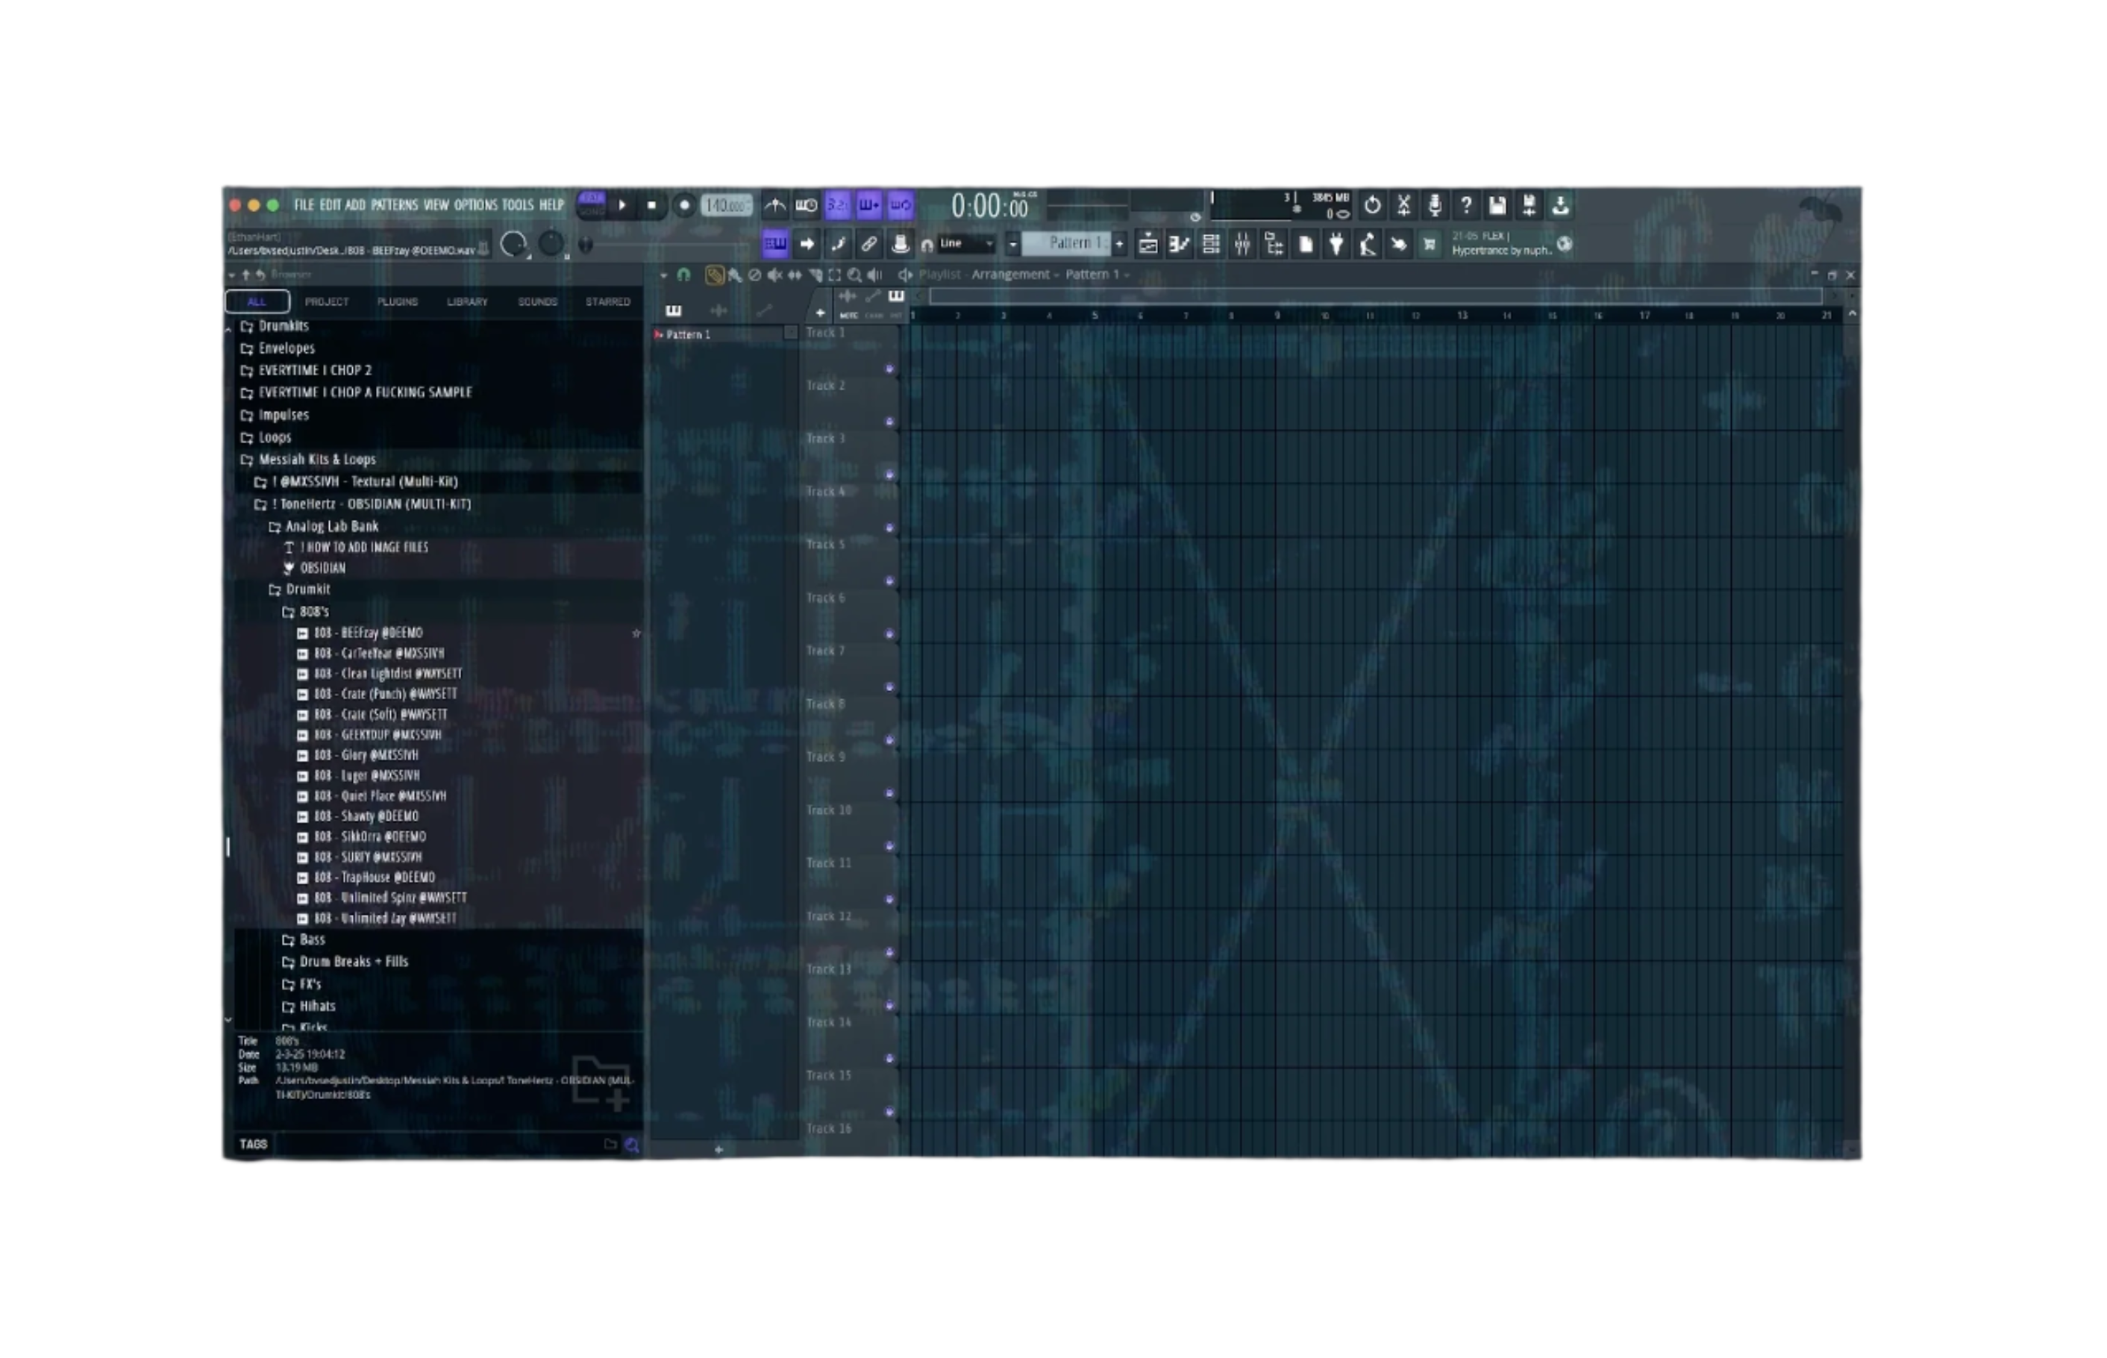Switch to the PLUGINS browser tab
2107x1358 pixels.
coord(398,301)
